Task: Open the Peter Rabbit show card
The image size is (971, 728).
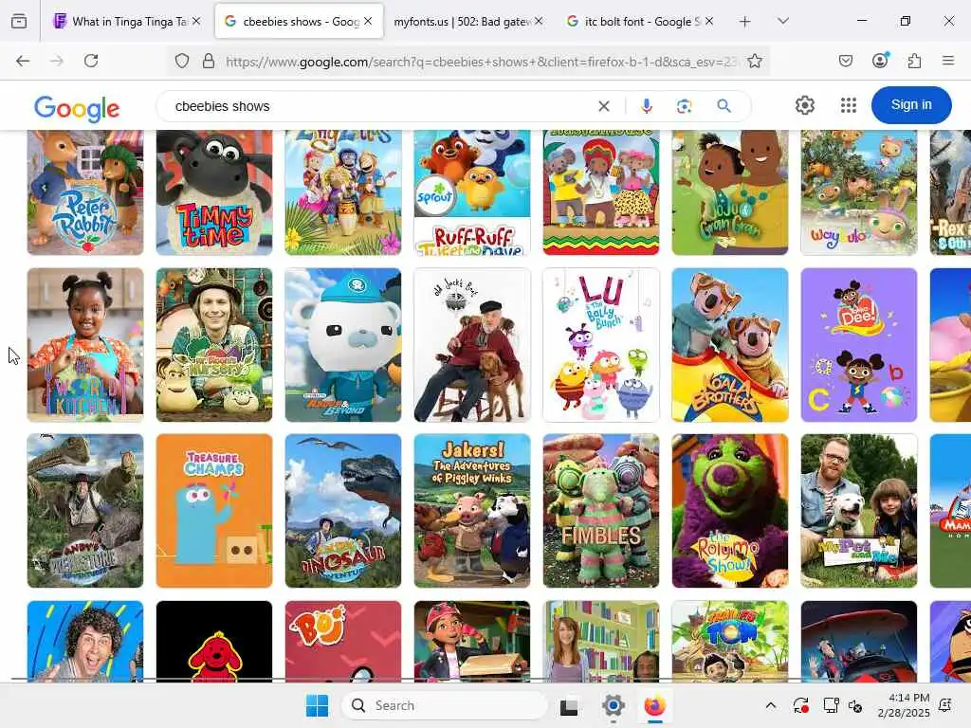Action: pyautogui.click(x=85, y=192)
